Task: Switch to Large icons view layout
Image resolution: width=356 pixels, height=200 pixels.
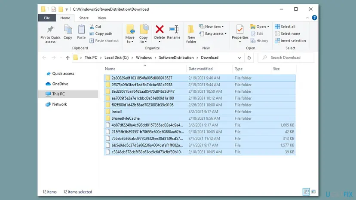Action: [x=313, y=191]
